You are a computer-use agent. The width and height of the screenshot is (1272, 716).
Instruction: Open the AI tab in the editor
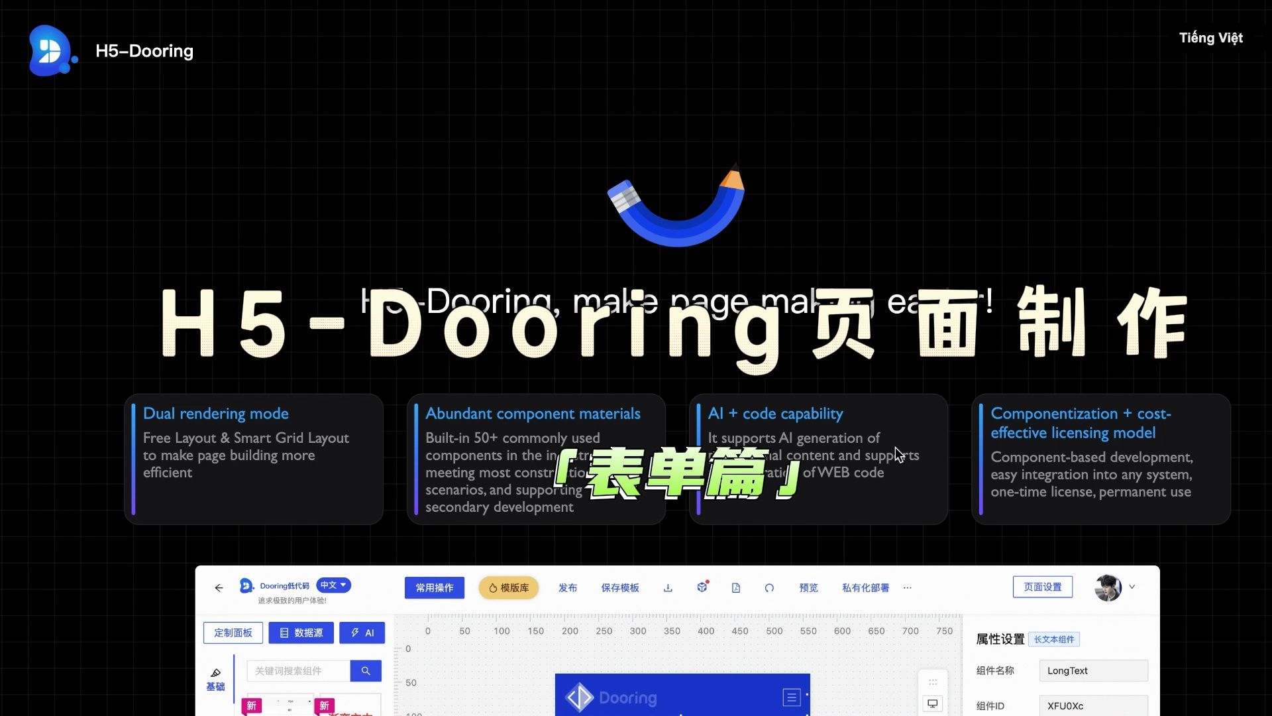tap(362, 633)
